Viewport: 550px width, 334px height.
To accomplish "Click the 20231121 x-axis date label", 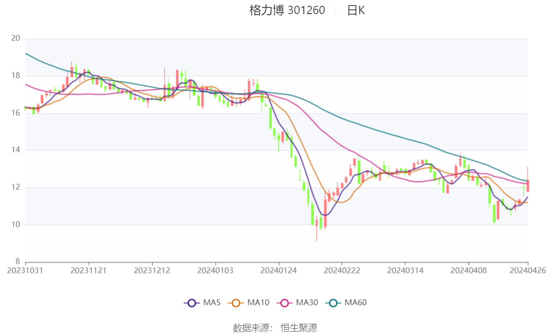I will point(88,270).
